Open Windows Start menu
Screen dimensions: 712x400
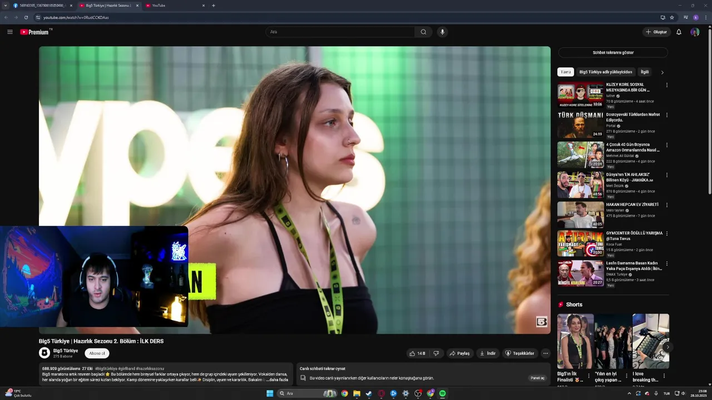coord(270,393)
